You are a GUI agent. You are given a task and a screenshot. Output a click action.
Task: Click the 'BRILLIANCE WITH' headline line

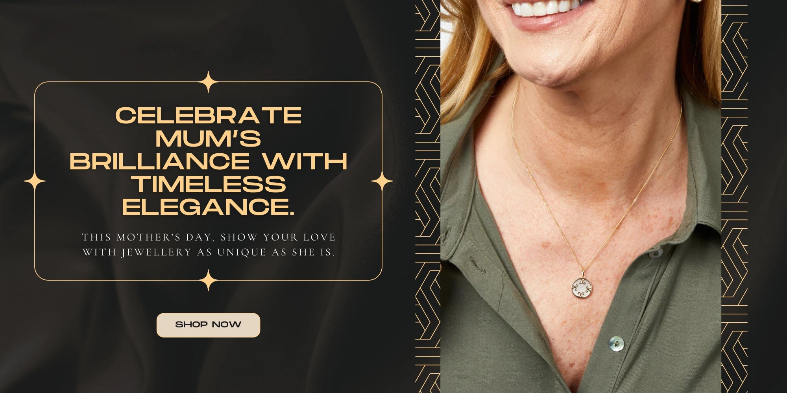208,161
